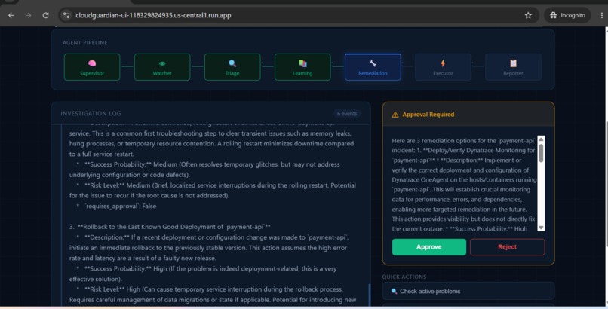Select the Supervisor pipeline stage label
Viewport: 608px width, 309px height.
(92, 73)
